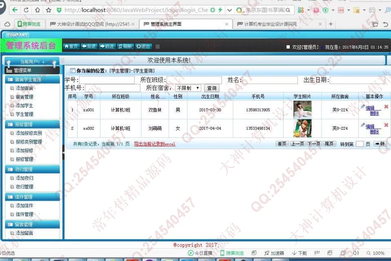Open the 所在宿舍 dropdown showing 不限制
Viewport: 391px width, 261px height.
(x=188, y=88)
